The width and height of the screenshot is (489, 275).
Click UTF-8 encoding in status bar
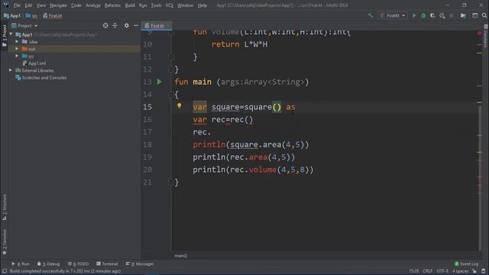click(x=442, y=271)
